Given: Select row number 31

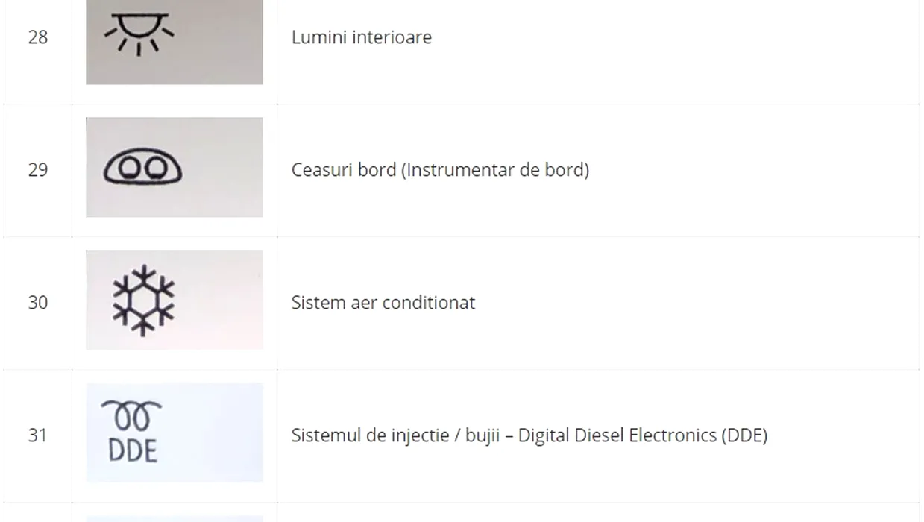Looking at the screenshot, I should (x=38, y=435).
